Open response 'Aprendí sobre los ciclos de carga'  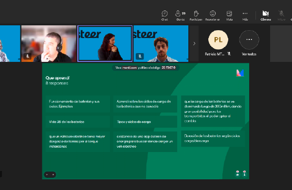click(x=145, y=104)
